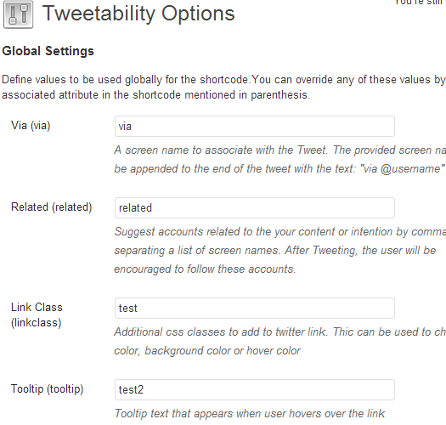Click the partial "You're still" notice text
The width and height of the screenshot is (446, 425).
click(420, 3)
